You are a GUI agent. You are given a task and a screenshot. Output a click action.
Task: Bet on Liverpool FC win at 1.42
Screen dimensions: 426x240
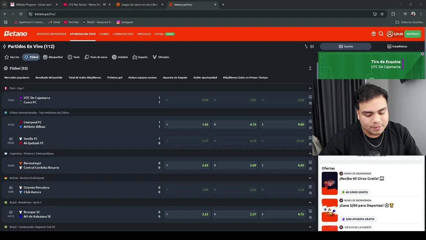pos(187,124)
